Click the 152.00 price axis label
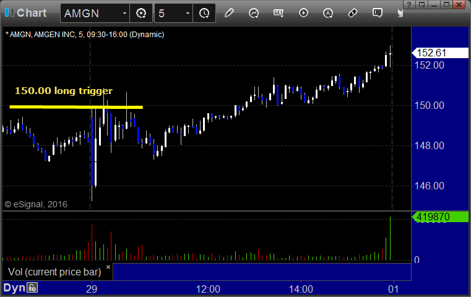The width and height of the screenshot is (471, 297). click(x=430, y=65)
